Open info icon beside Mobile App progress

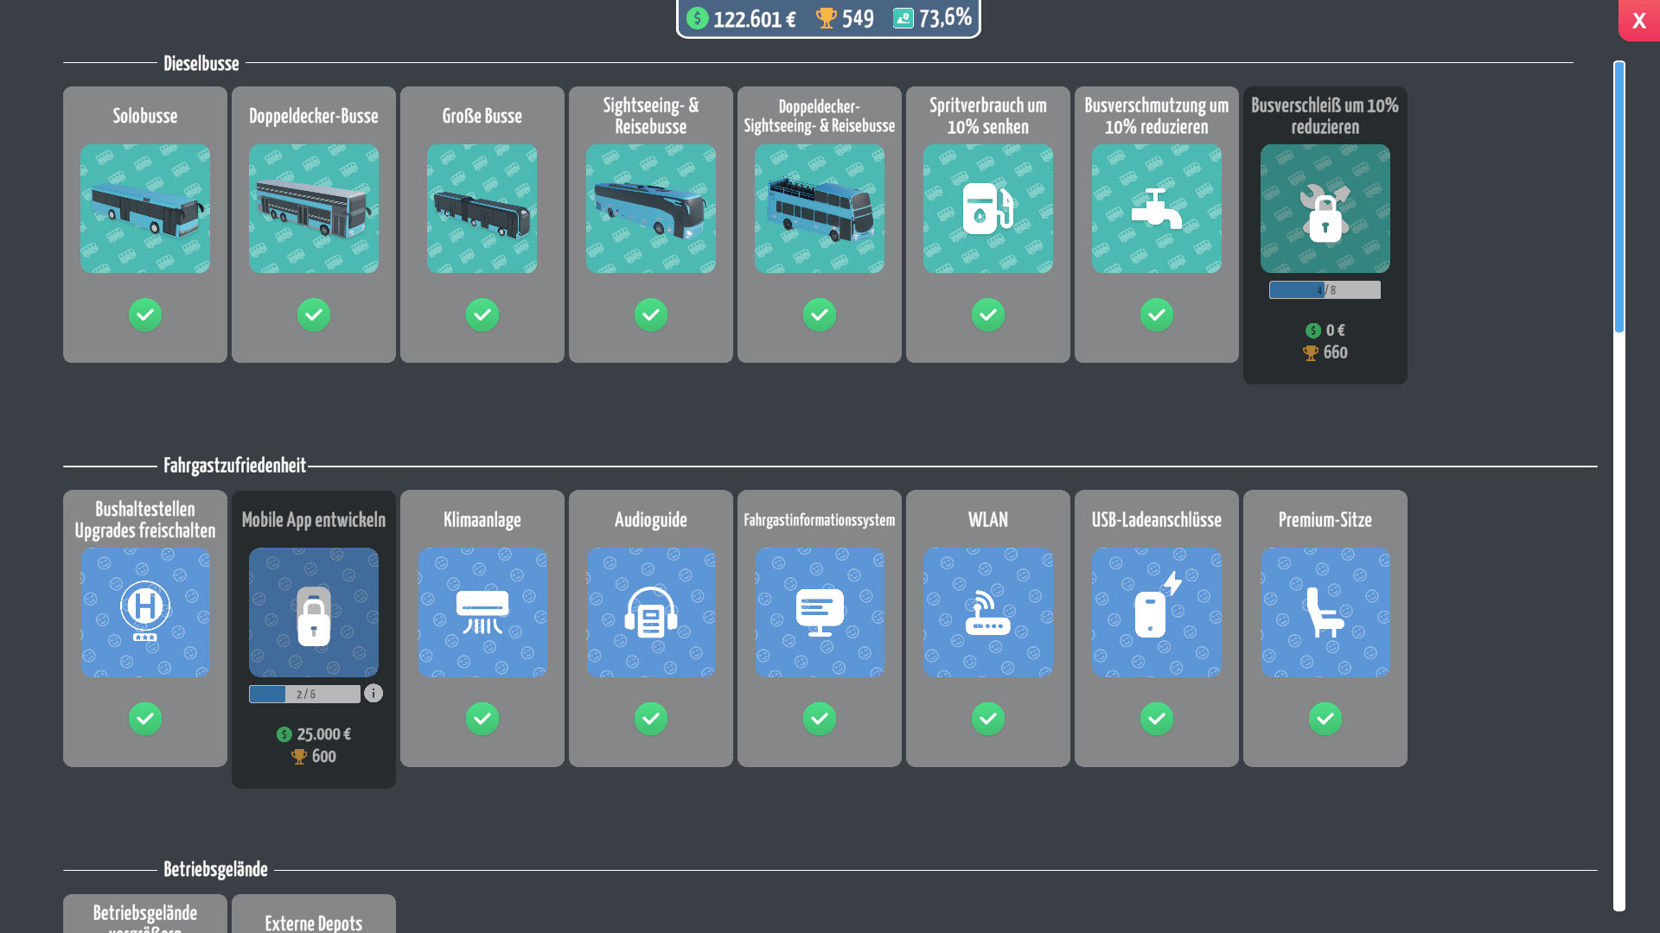pyautogui.click(x=373, y=694)
